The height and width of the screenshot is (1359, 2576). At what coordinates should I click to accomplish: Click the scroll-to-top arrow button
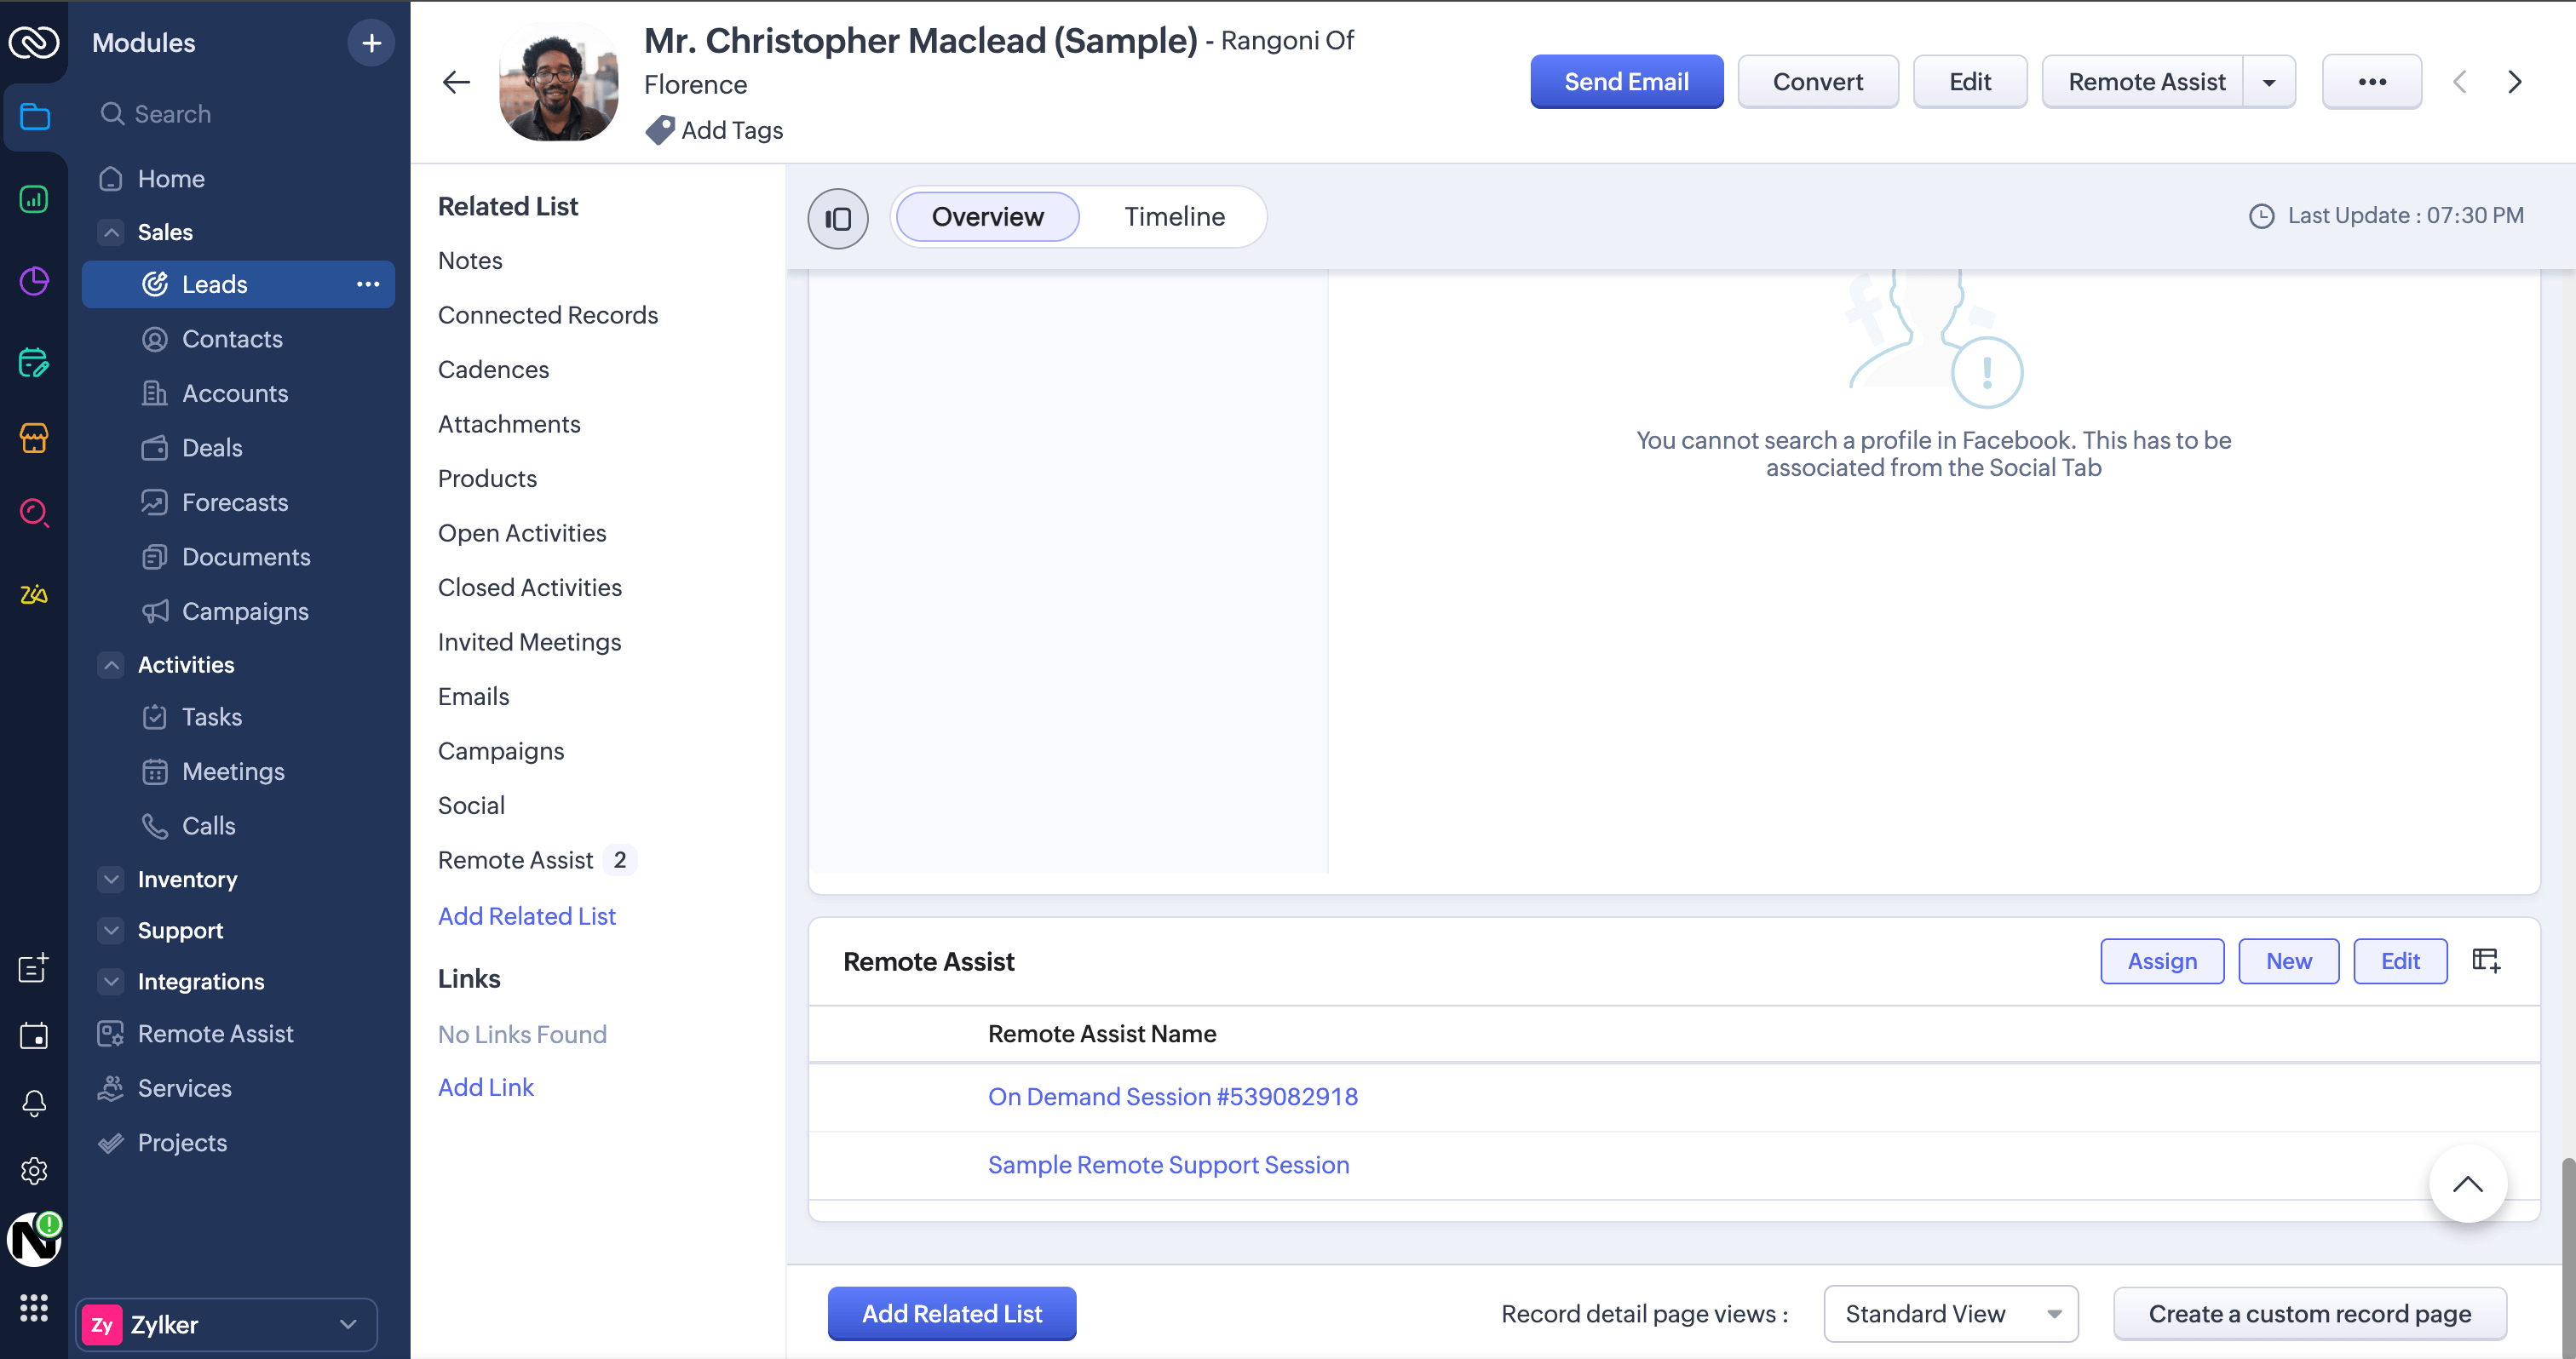tap(2467, 1184)
